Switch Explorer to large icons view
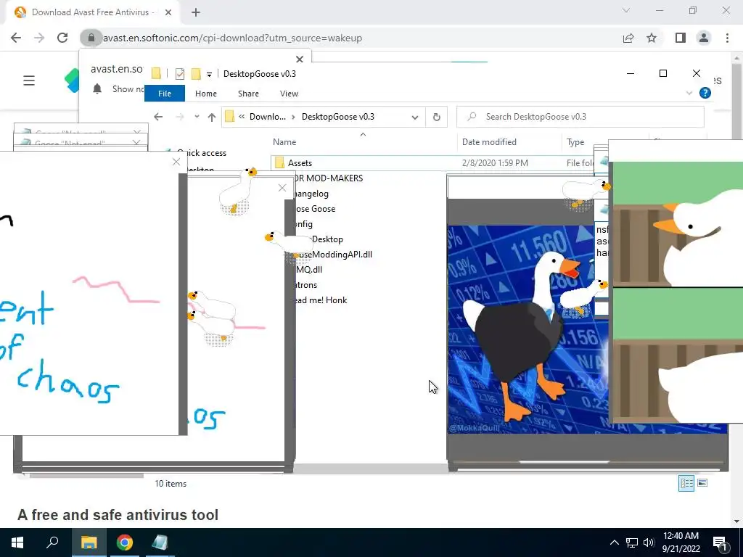743x557 pixels. point(702,483)
